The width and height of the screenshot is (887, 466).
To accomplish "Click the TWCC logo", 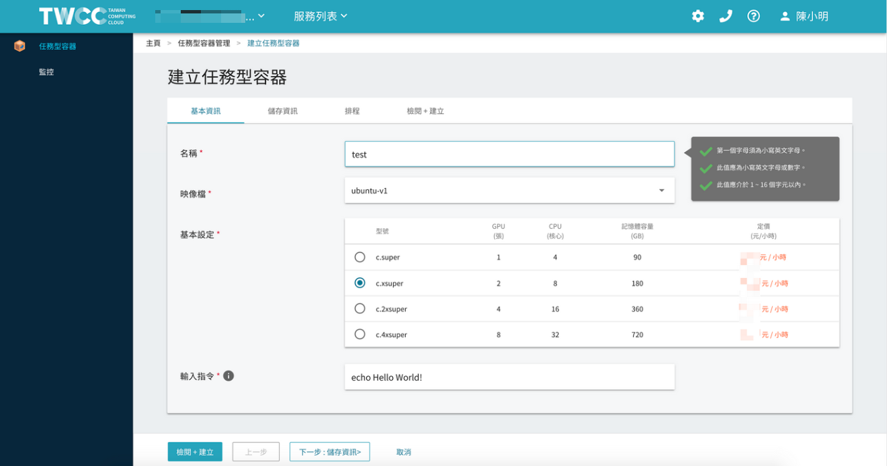I will coord(87,16).
